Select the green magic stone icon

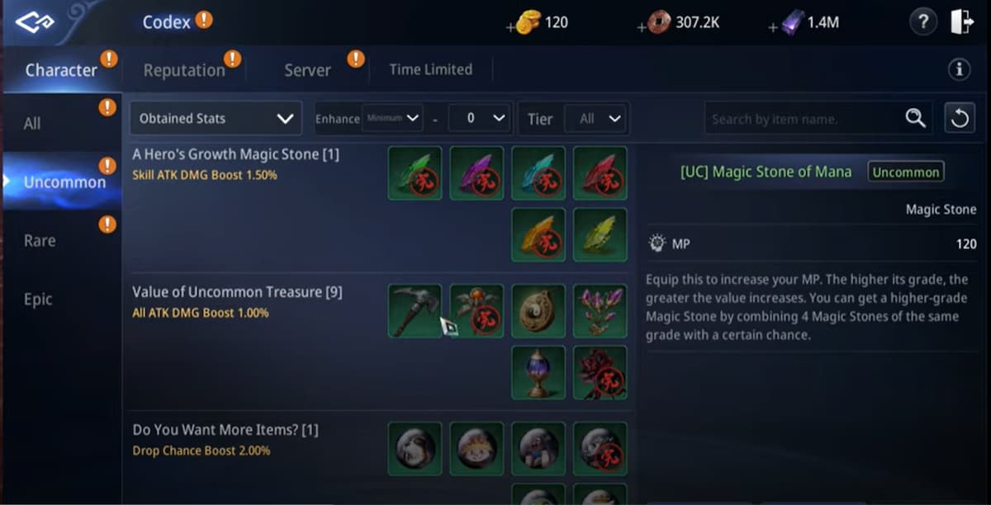coord(415,173)
